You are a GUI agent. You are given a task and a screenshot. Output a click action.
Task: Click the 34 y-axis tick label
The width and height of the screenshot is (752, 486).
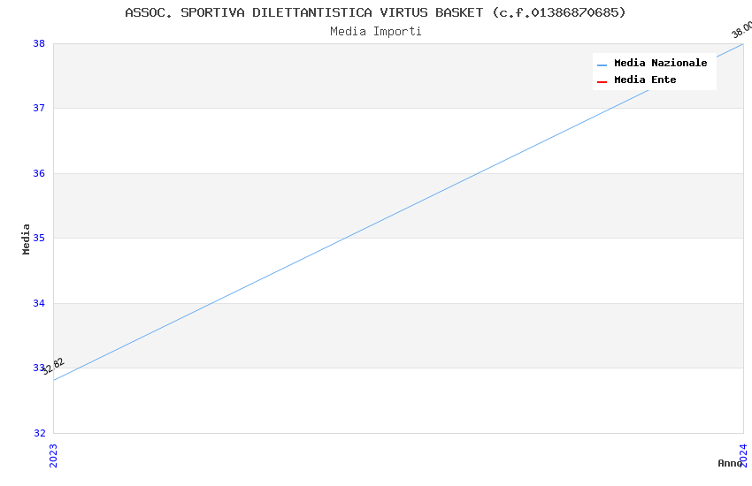pyautogui.click(x=39, y=303)
